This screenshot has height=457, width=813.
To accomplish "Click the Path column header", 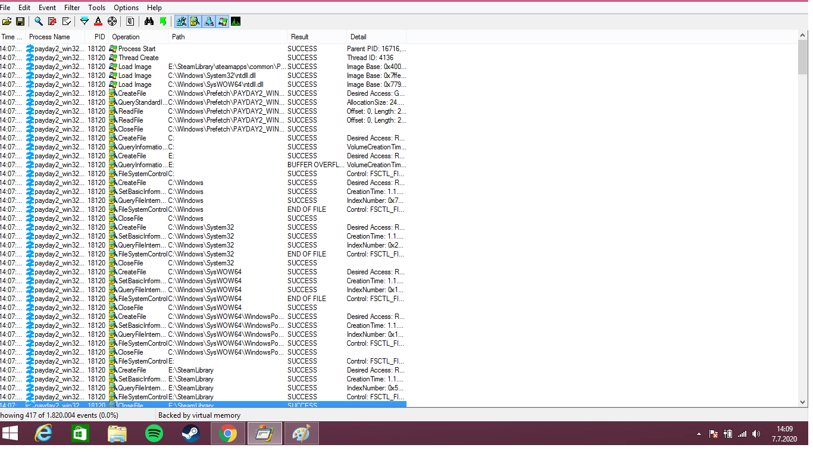I will click(x=227, y=37).
